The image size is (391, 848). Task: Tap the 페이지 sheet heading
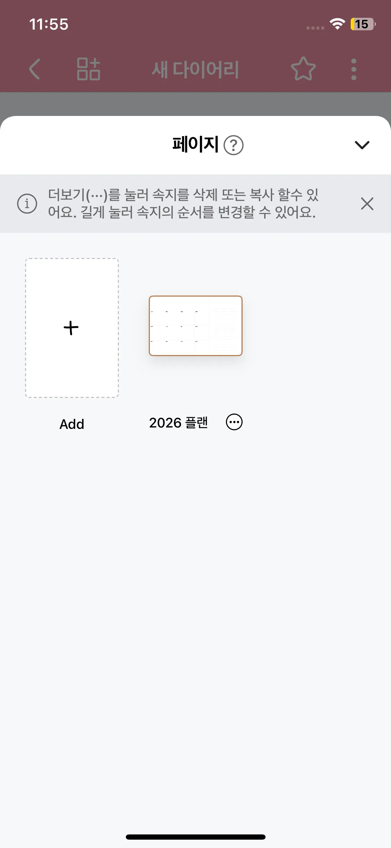pyautogui.click(x=195, y=144)
